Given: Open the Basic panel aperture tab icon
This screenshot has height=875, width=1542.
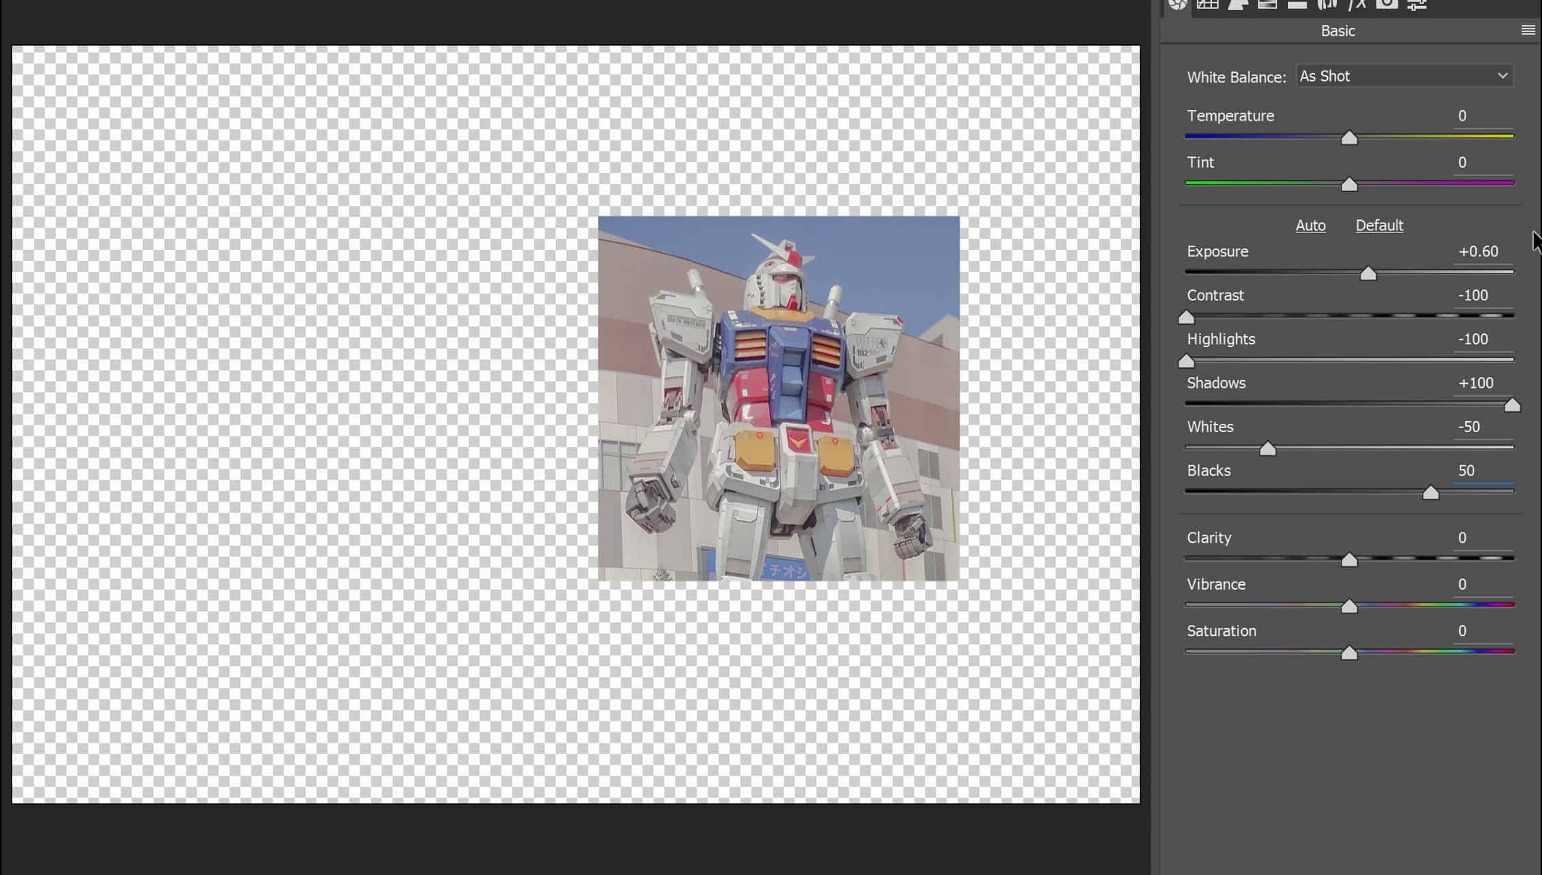Looking at the screenshot, I should click(1178, 4).
